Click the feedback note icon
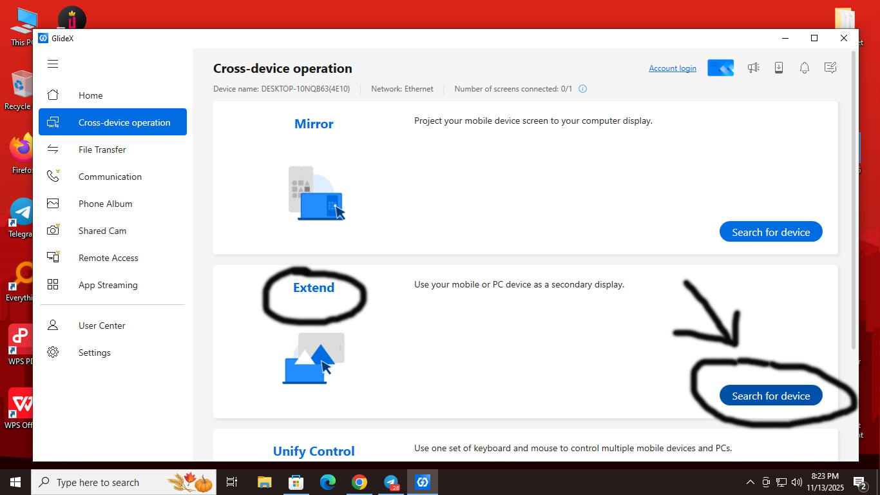Screen dimensions: 880x495 pos(830,68)
